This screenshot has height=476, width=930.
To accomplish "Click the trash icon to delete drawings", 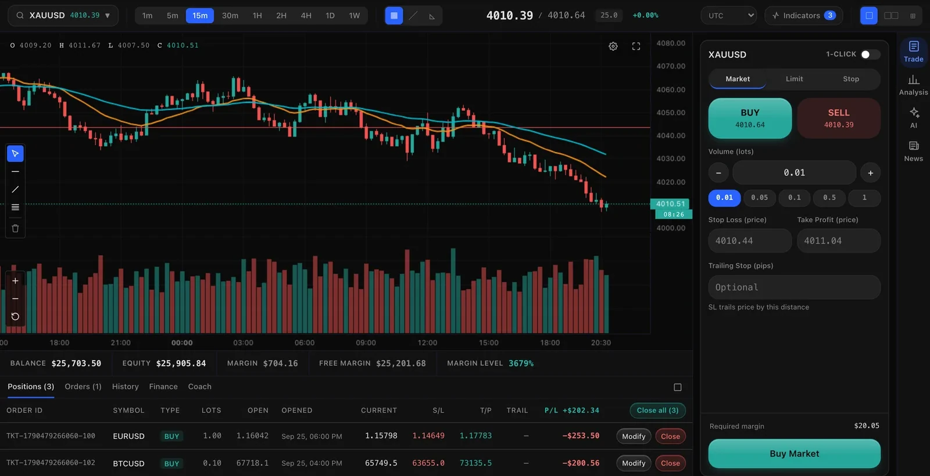I will coord(15,229).
